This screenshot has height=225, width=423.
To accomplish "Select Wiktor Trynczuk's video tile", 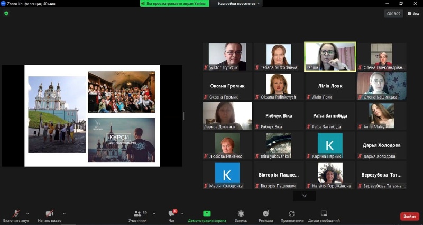I will click(227, 56).
